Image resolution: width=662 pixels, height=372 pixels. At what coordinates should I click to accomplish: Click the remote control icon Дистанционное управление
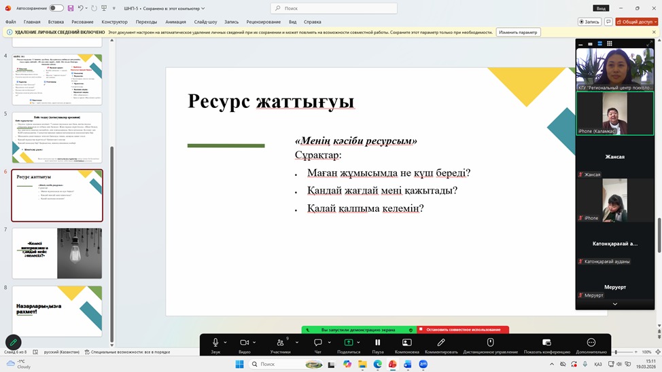point(490,343)
